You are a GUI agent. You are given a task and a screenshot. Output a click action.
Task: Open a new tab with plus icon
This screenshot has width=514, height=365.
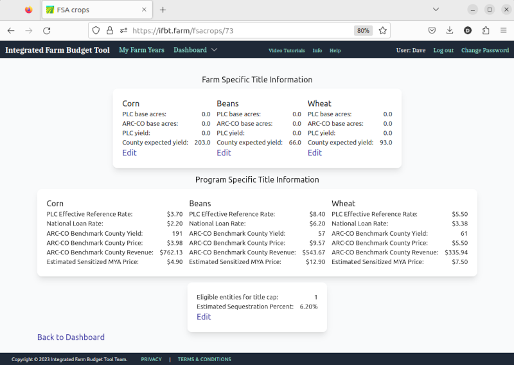pyautogui.click(x=163, y=10)
